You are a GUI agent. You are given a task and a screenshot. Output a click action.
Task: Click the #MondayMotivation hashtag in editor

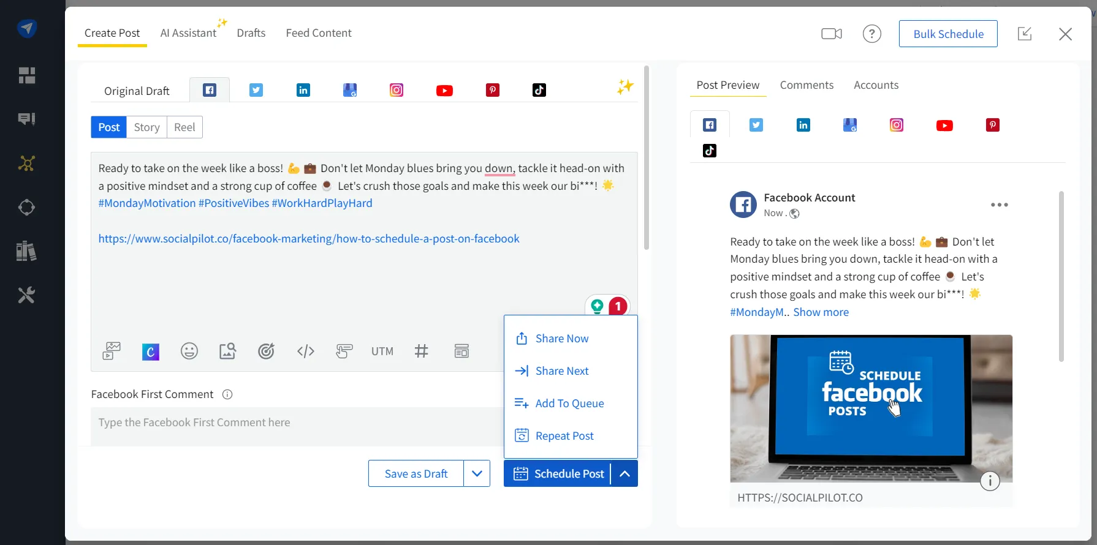coord(147,203)
